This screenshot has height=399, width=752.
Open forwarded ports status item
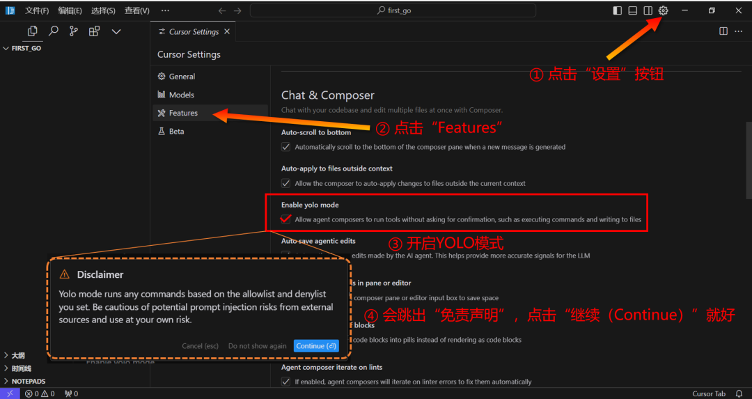pyautogui.click(x=71, y=393)
